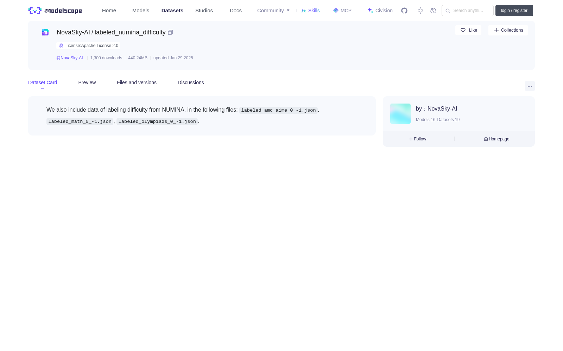This screenshot has width=563, height=351.
Task: Click labeled_math_0_-1.json filename
Action: point(80,121)
